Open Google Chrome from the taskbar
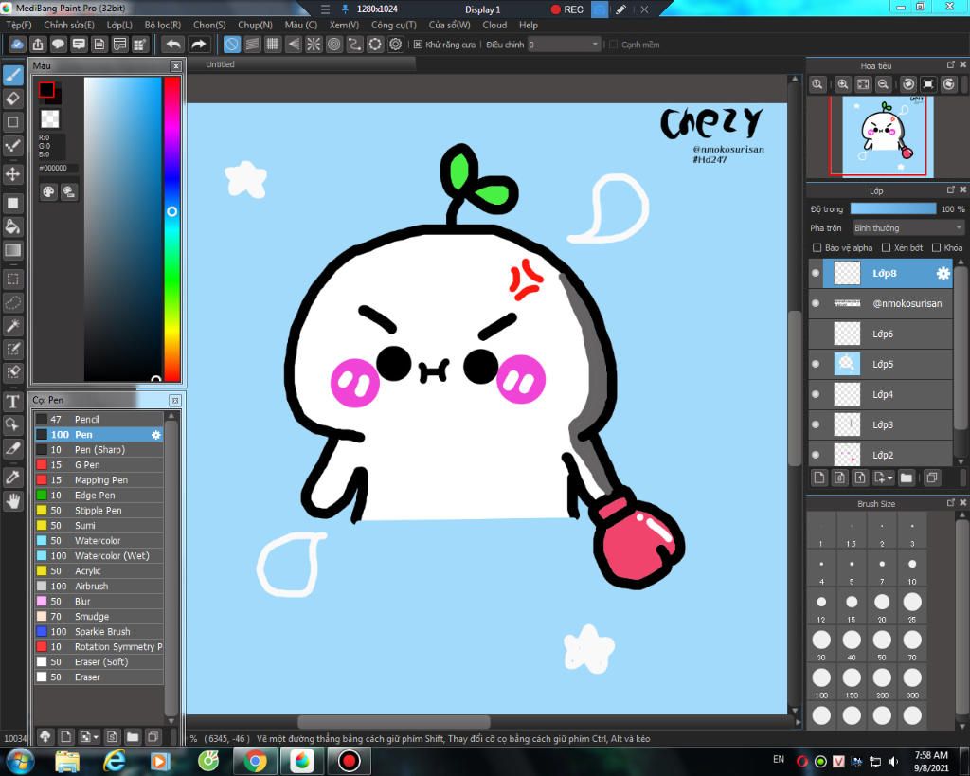Screen dimensions: 970x776 [256, 761]
